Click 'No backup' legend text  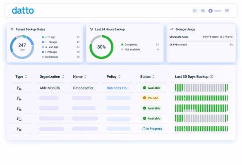(x=52, y=57)
